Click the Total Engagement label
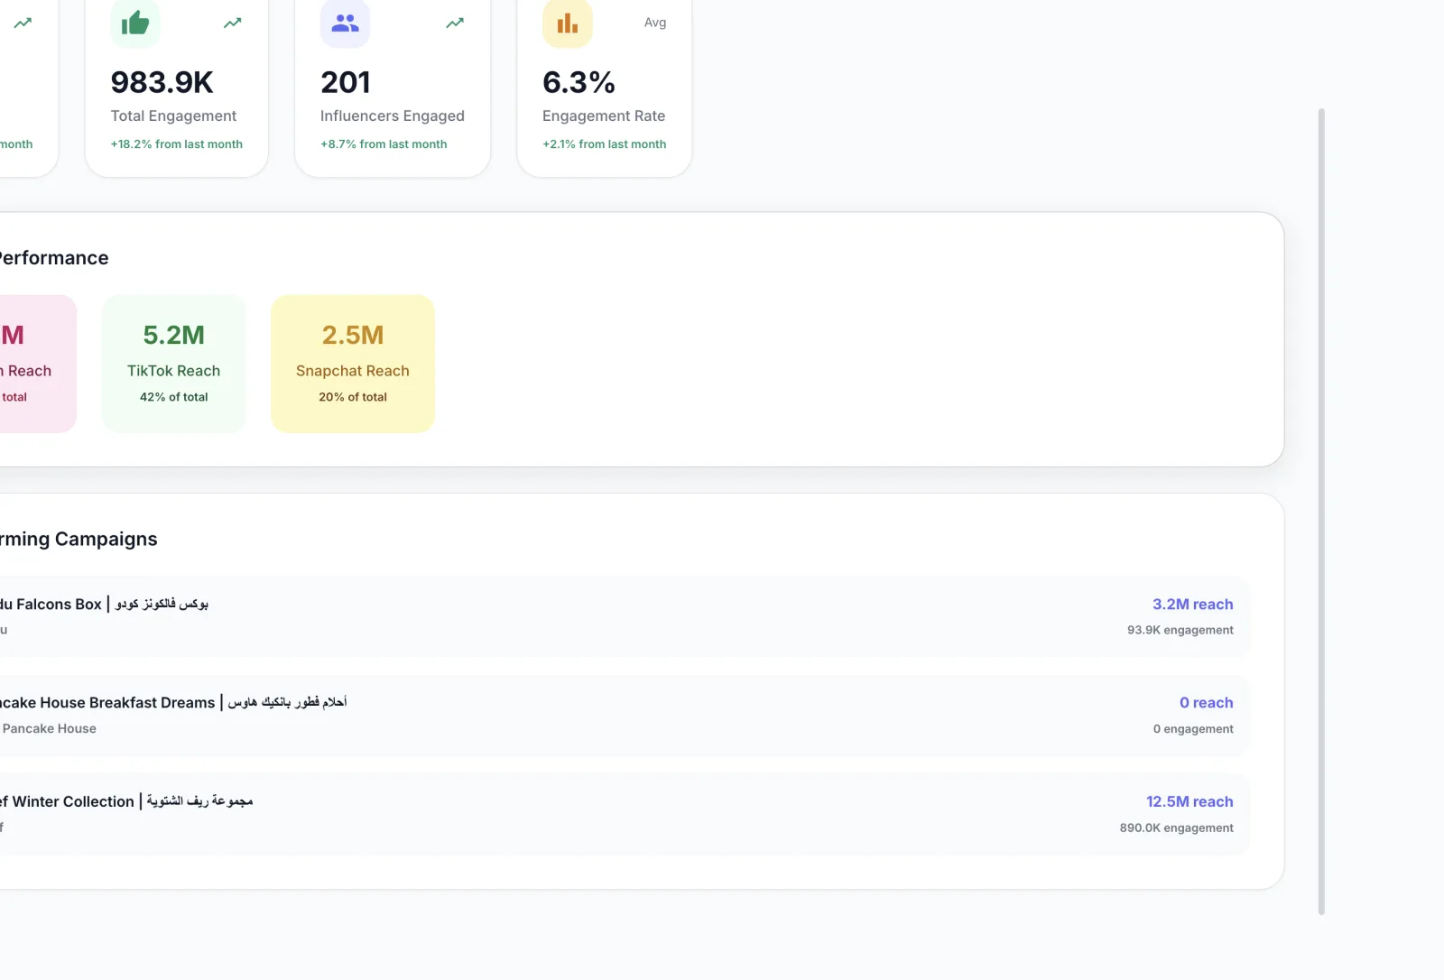The image size is (1444, 980). tap(173, 116)
